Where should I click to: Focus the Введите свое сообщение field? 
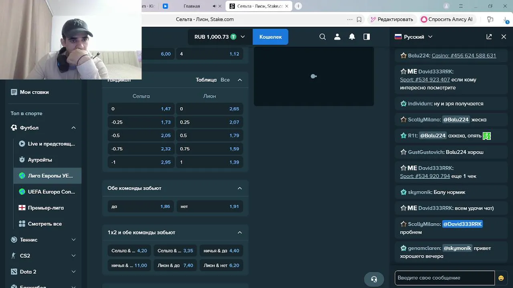[x=445, y=278]
